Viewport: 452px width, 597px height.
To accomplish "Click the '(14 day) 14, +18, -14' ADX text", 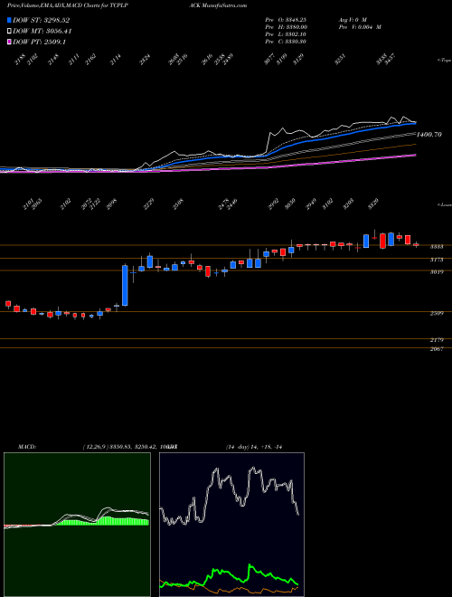I will coord(253,447).
